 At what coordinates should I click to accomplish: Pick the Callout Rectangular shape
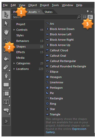(x=61, y=61)
